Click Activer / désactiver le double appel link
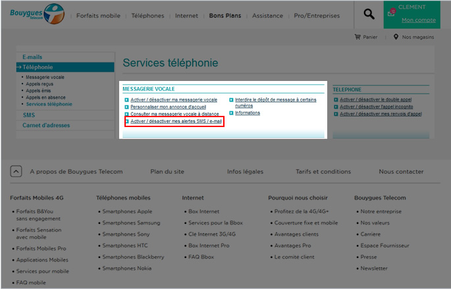The image size is (451, 289). 376,99
